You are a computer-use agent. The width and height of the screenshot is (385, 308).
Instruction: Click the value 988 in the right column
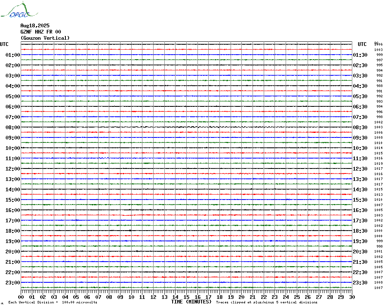pos(380,86)
